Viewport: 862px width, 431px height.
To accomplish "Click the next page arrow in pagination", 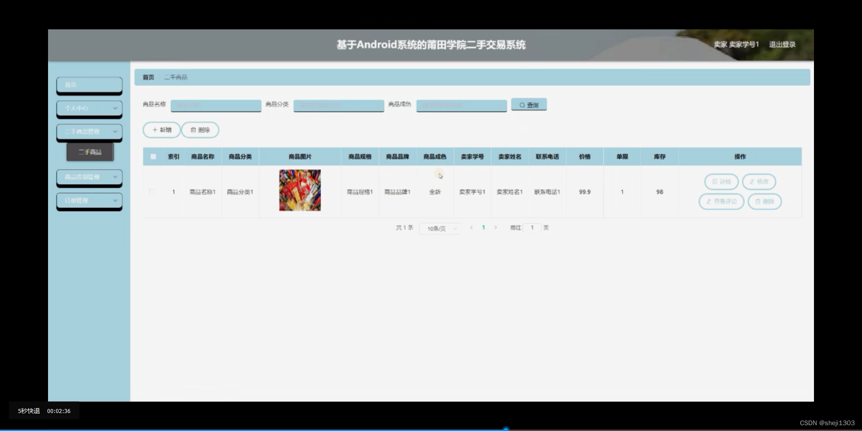I will point(496,228).
